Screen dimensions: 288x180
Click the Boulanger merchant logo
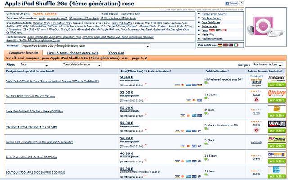click(x=277, y=93)
